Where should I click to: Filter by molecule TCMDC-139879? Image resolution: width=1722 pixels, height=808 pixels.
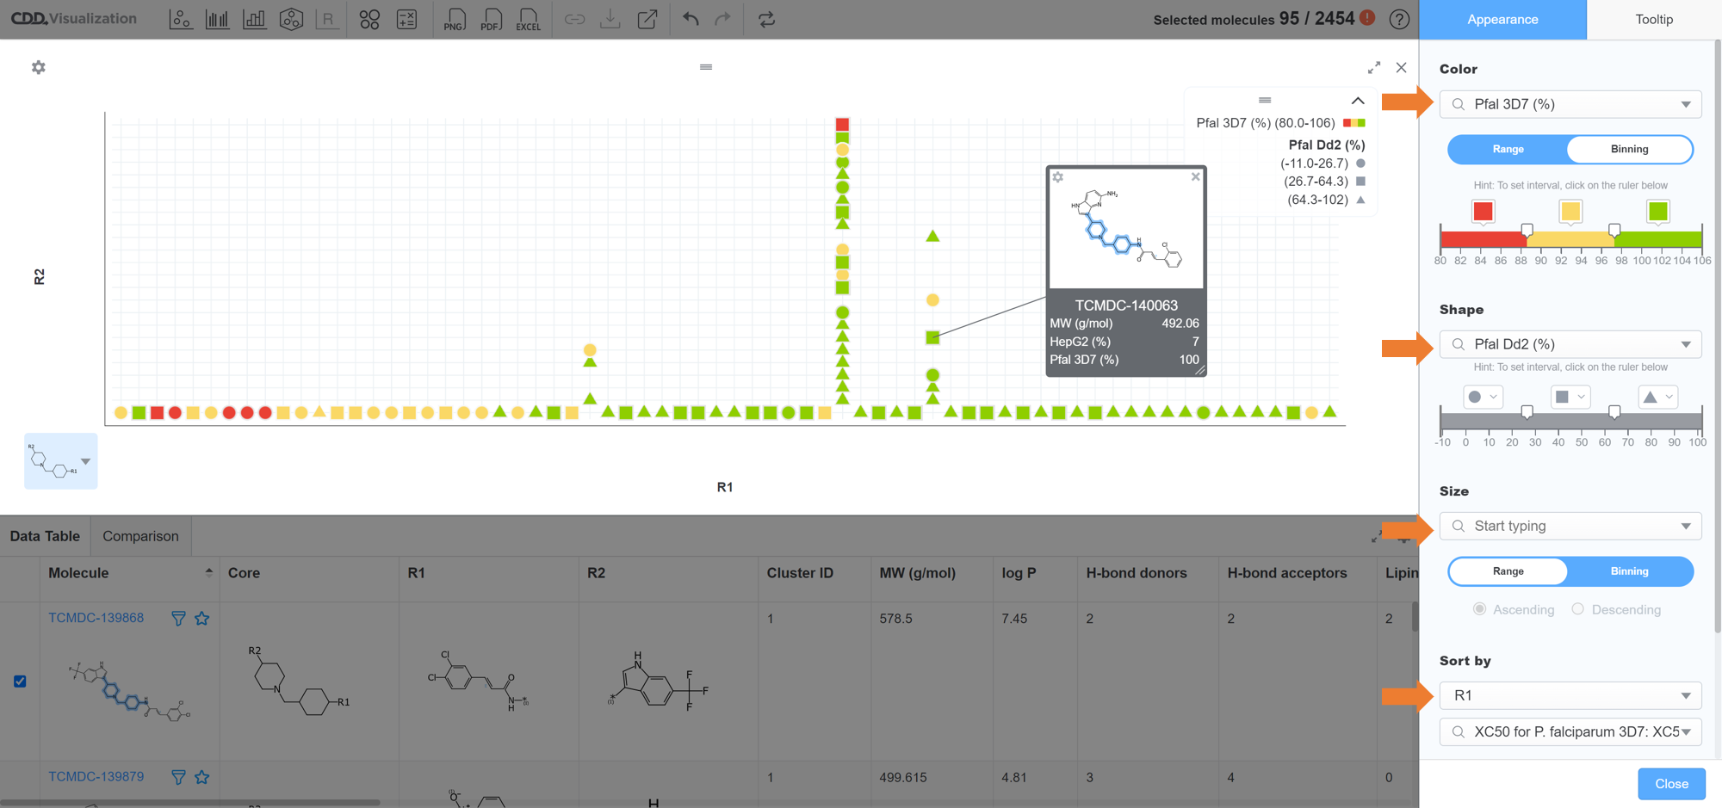[178, 777]
